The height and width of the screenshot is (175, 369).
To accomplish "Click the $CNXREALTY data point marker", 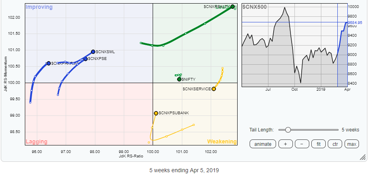I will [x=232, y=6].
